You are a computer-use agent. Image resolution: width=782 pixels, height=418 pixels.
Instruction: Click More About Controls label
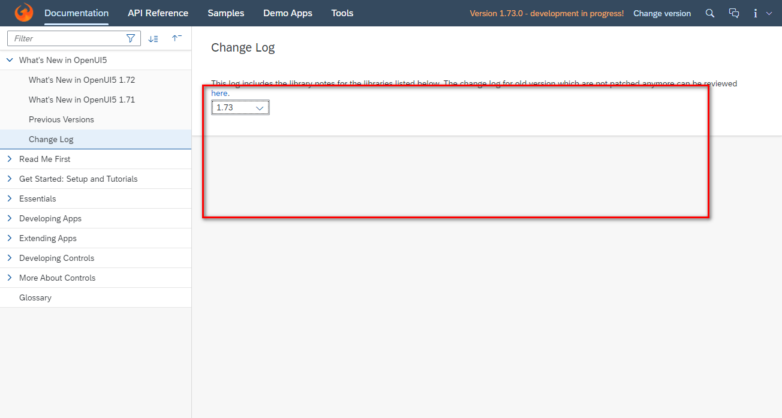click(58, 278)
